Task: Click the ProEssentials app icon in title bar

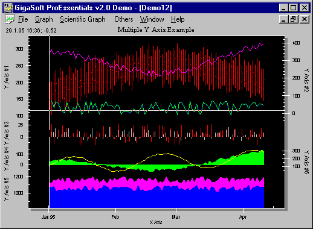Action: (8, 8)
